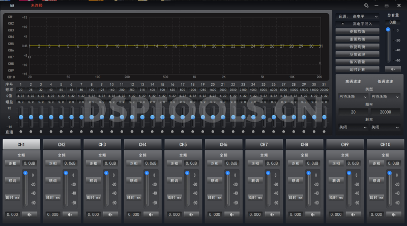Click the 总音量 master volume slider handle
The height and width of the screenshot is (226, 407).
click(x=388, y=30)
